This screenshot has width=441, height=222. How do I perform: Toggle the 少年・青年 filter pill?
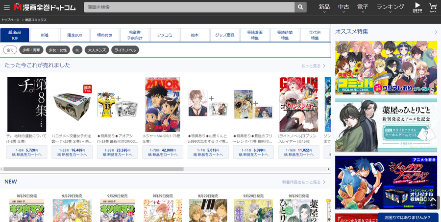[x=31, y=50]
